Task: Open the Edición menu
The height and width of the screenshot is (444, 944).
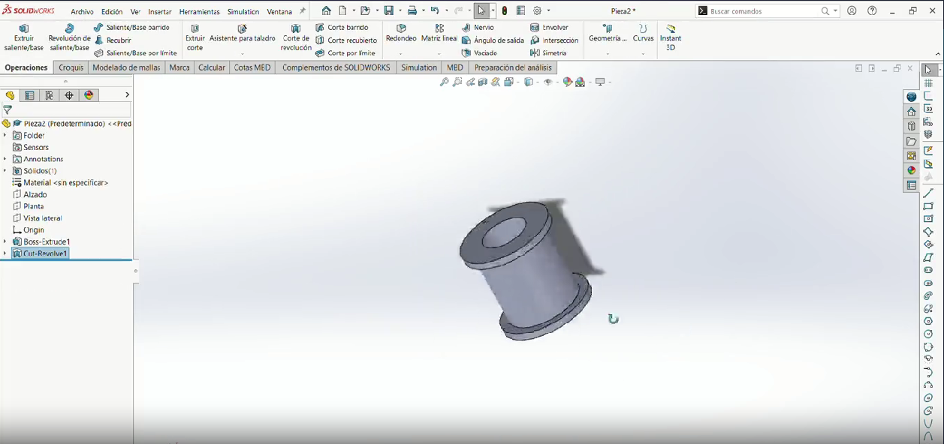Action: (x=112, y=12)
